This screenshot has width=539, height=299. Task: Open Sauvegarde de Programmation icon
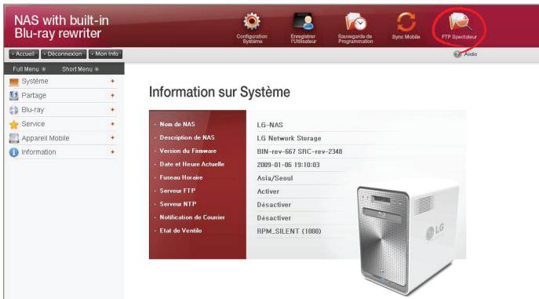pyautogui.click(x=355, y=22)
